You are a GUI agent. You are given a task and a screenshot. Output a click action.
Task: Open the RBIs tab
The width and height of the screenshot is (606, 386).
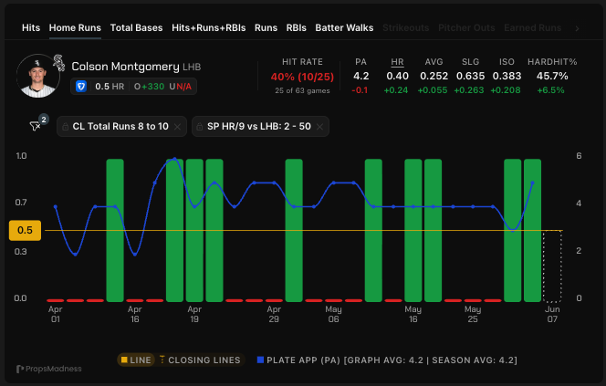296,27
